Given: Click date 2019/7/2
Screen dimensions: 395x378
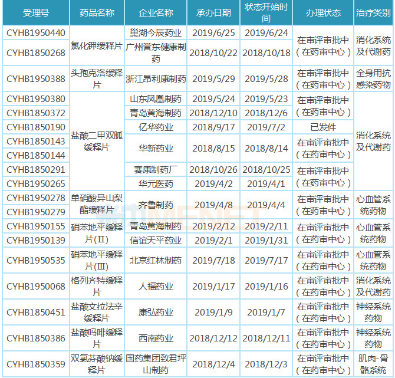Looking at the screenshot, I should click(x=266, y=127).
